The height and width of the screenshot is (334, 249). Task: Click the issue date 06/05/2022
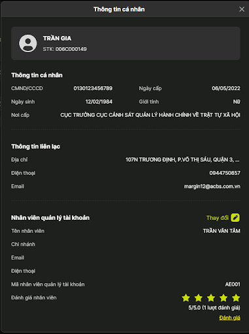coord(226,88)
